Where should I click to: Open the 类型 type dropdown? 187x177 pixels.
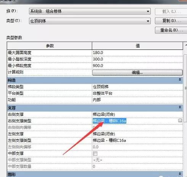(x=90, y=21)
